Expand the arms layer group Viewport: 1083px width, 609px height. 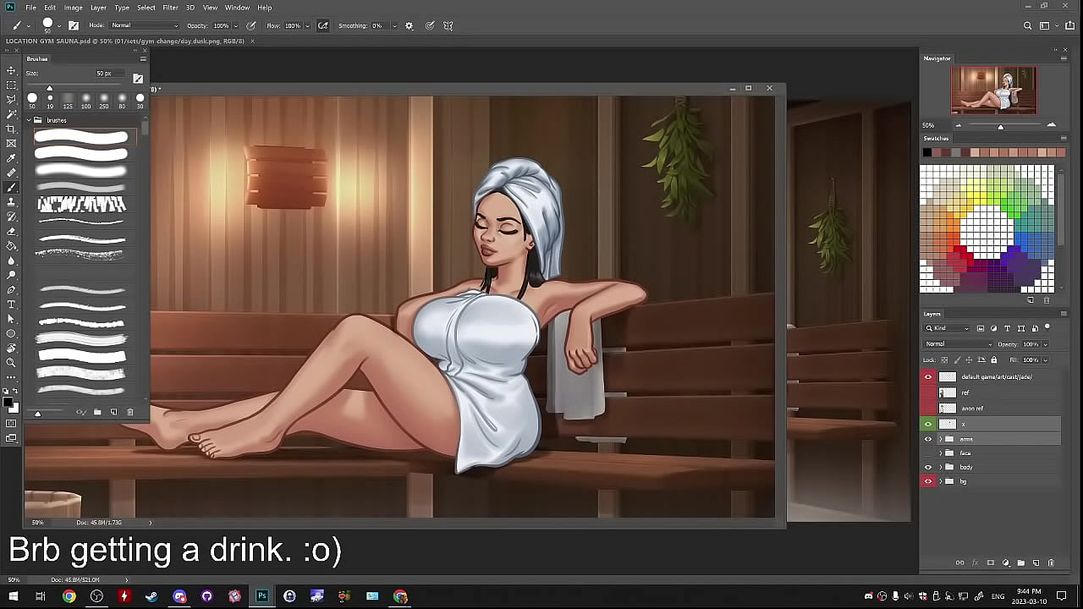click(x=940, y=439)
